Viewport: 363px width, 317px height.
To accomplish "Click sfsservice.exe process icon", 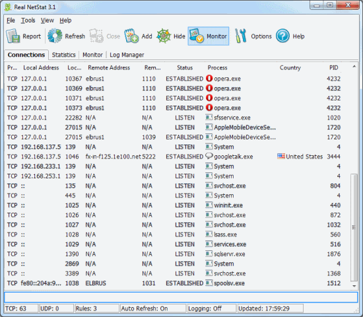I will 209,118.
